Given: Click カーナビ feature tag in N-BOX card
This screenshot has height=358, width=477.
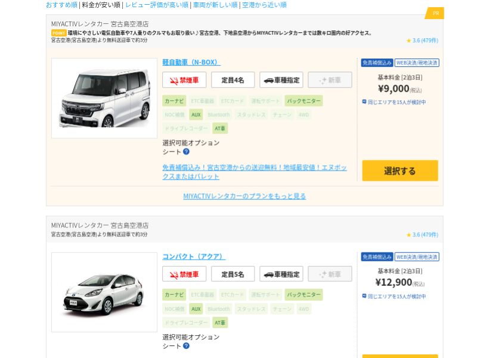Looking at the screenshot, I should click(174, 101).
